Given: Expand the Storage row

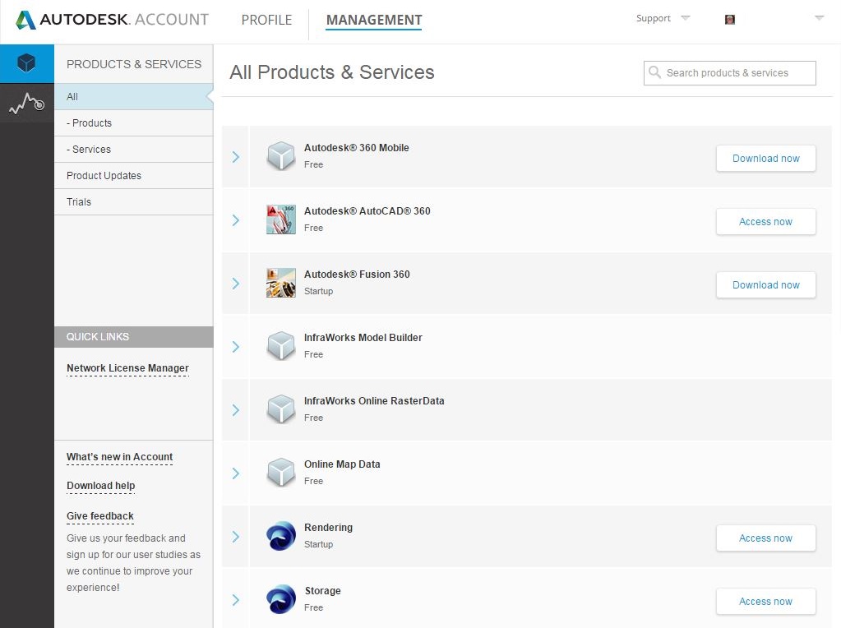Looking at the screenshot, I should (235, 599).
